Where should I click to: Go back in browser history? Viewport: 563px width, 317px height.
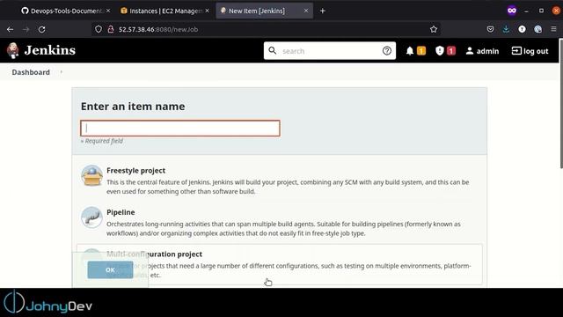pyautogui.click(x=10, y=29)
